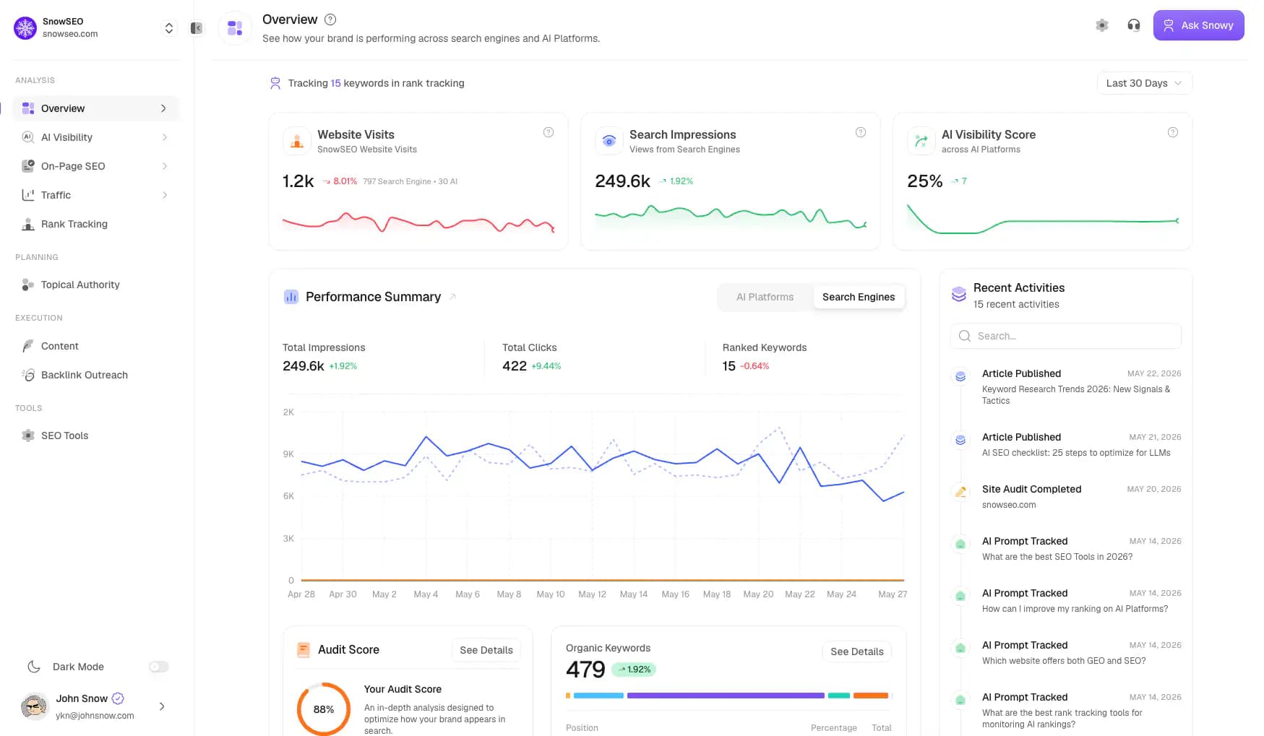Open Keyword Research Trends 2026 article activity
Image resolution: width=1264 pixels, height=736 pixels.
pyautogui.click(x=1067, y=386)
